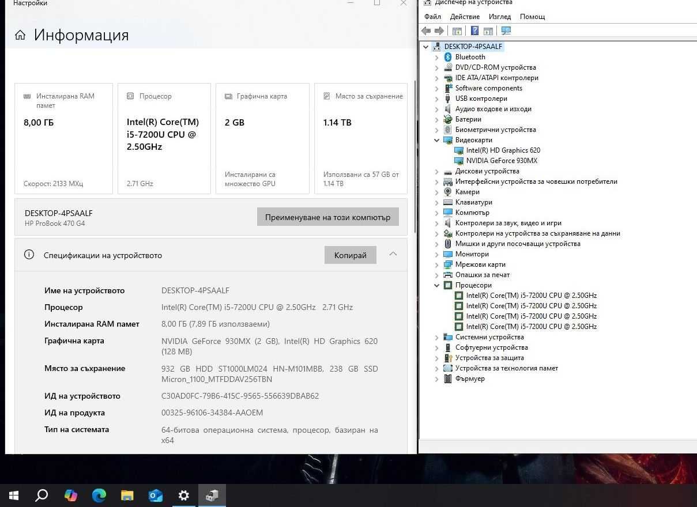Screen dimensions: 697x507
Task: Collapse the Спецификации на устройството section
Action: pos(393,254)
